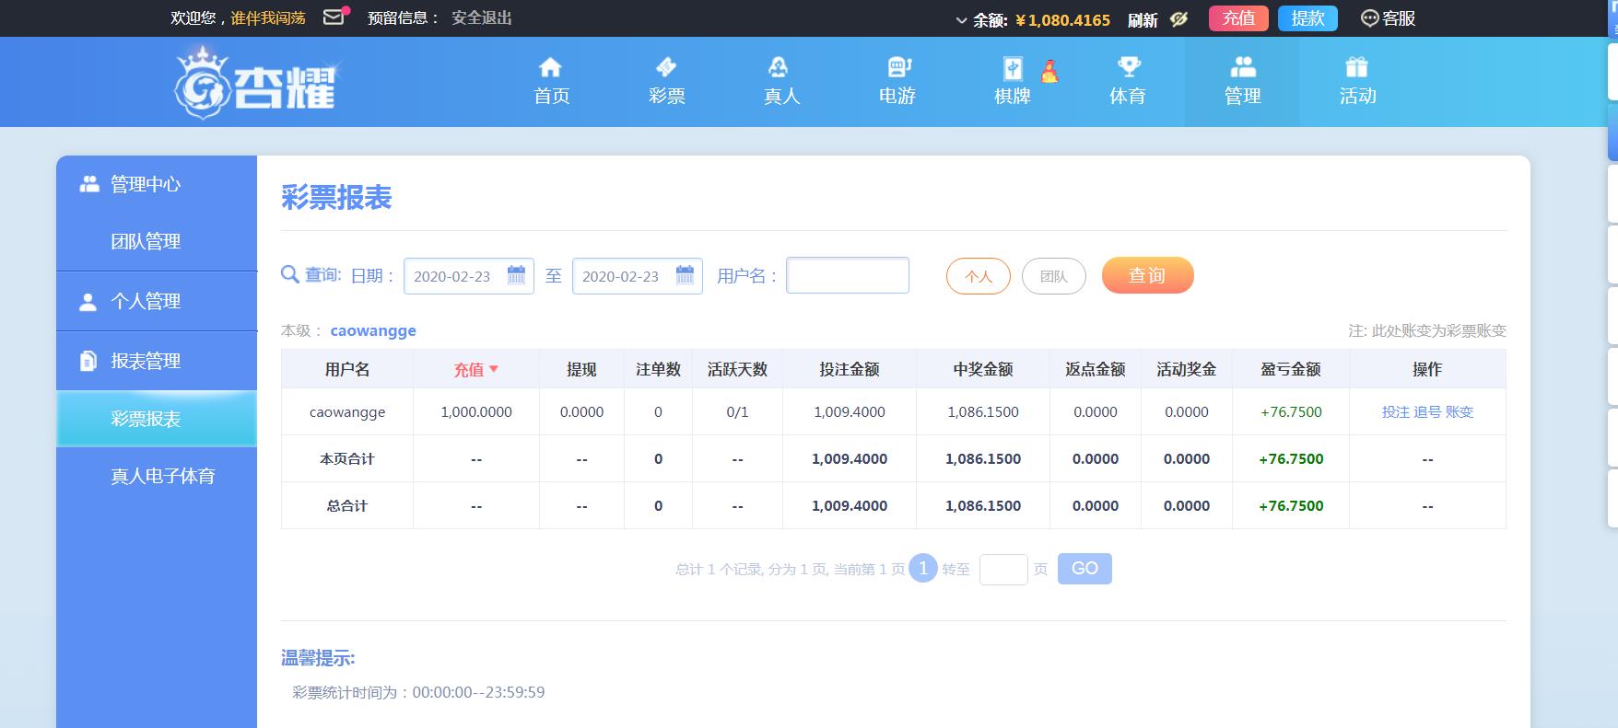Click the end date field

point(638,276)
